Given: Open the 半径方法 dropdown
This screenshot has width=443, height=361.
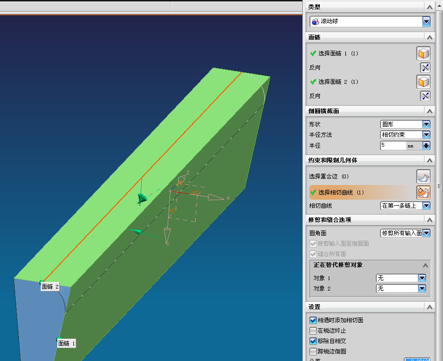Looking at the screenshot, I should coord(426,134).
